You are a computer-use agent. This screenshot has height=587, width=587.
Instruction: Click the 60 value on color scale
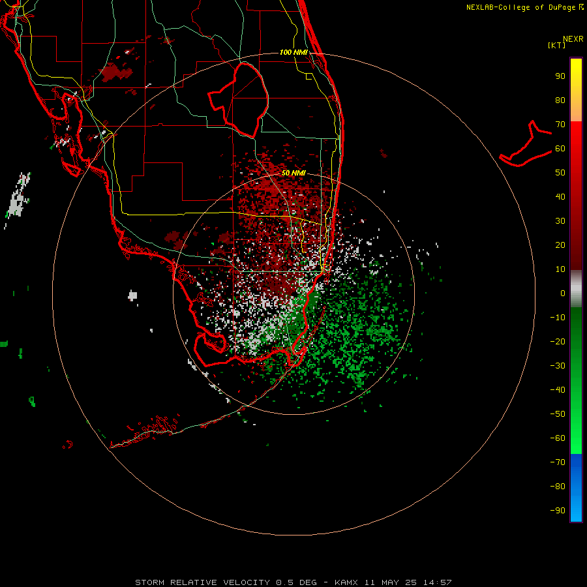tap(560, 149)
